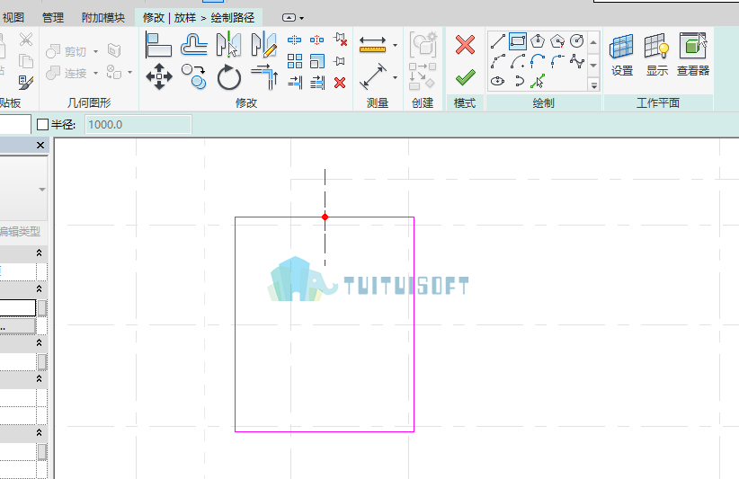Open the 查看器 work plane viewer
The width and height of the screenshot is (739, 479).
pyautogui.click(x=693, y=54)
